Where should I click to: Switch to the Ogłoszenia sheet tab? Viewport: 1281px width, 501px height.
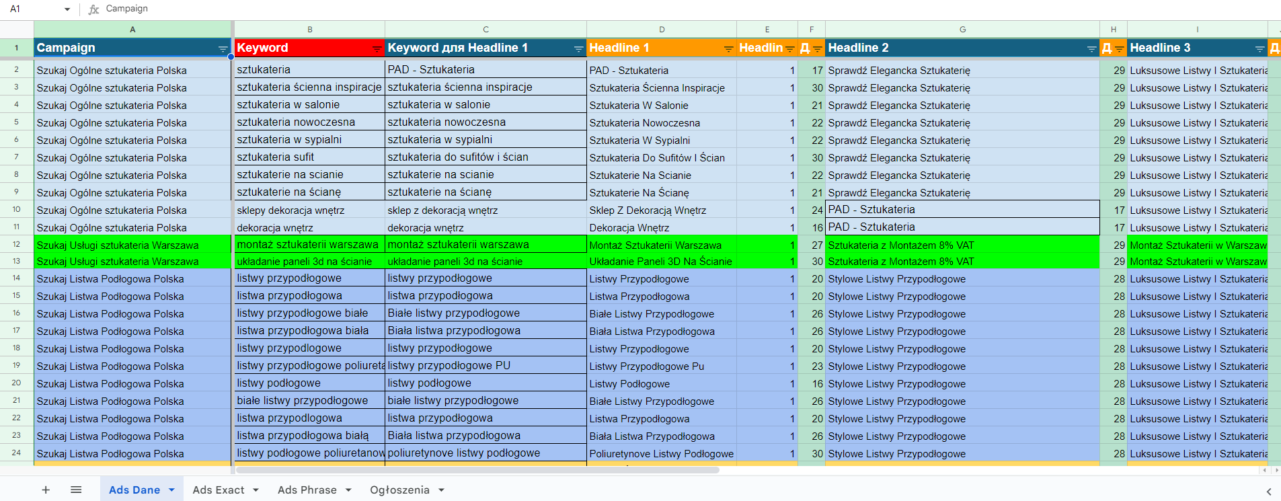[x=399, y=490]
